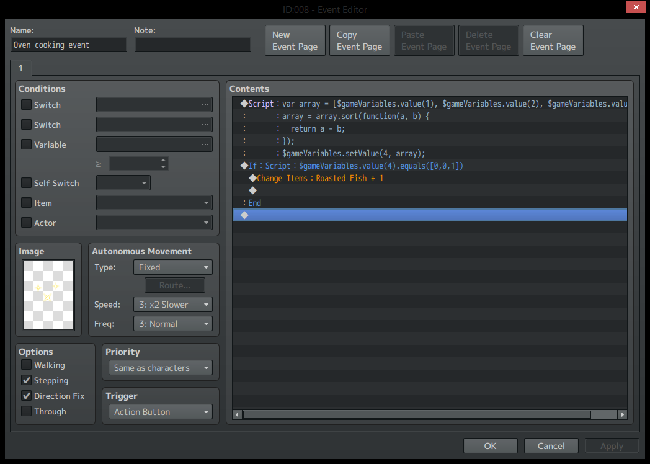
Task: Enable the Self Switch condition checkbox
Action: tap(26, 183)
